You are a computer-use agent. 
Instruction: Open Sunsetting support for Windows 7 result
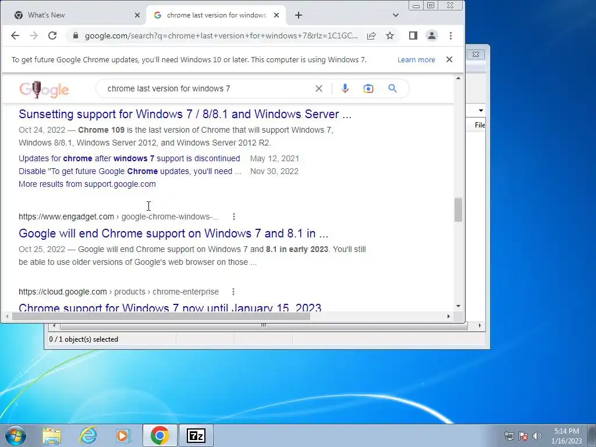click(x=185, y=114)
